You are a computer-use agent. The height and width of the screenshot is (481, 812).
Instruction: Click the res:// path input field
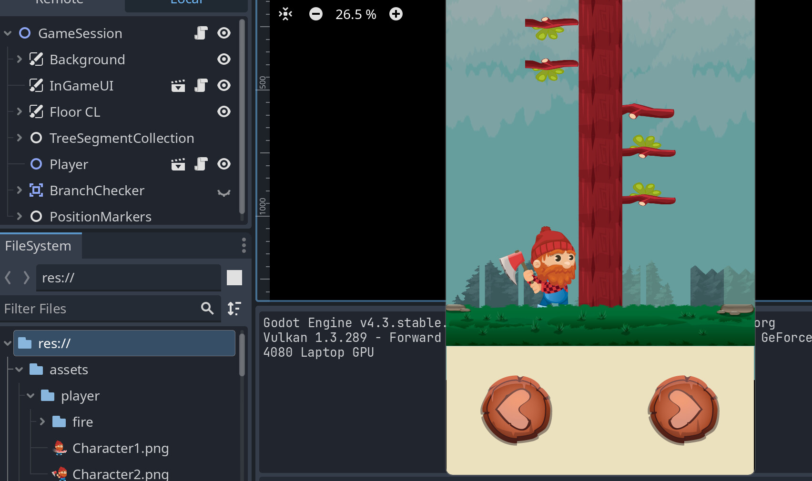[129, 278]
